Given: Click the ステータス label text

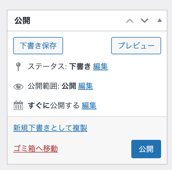Looking at the screenshot, I should click(47, 67).
